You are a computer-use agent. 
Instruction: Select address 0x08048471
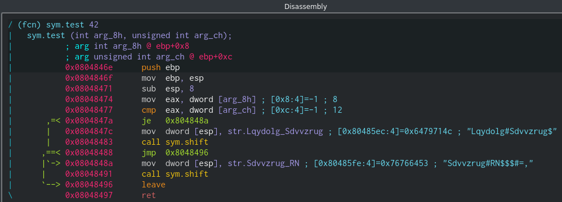89,89
